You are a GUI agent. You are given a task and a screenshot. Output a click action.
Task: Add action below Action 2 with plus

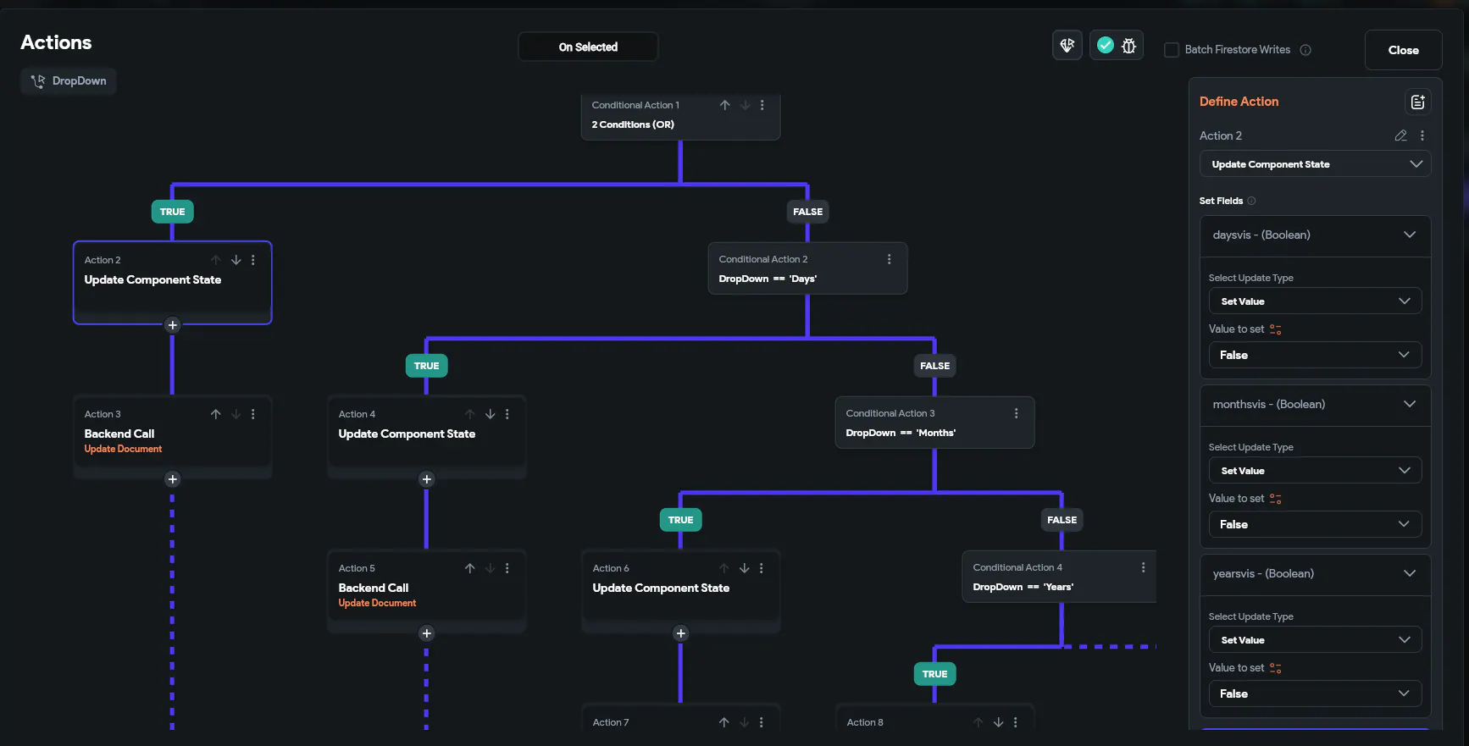172,325
